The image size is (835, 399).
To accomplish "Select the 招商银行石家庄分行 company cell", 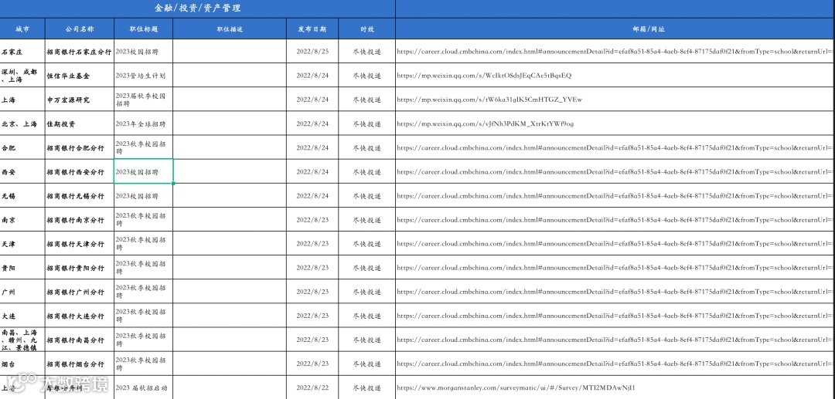I will [x=80, y=52].
